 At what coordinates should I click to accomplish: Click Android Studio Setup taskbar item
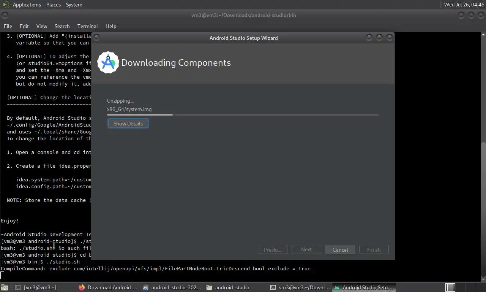pos(364,287)
